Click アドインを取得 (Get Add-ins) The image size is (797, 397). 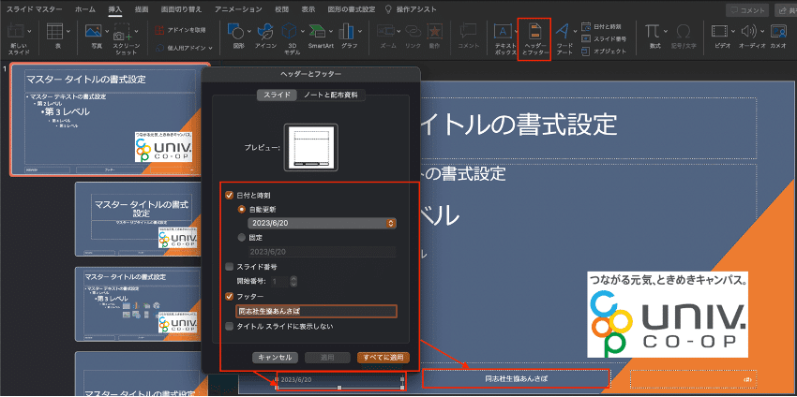(x=182, y=30)
